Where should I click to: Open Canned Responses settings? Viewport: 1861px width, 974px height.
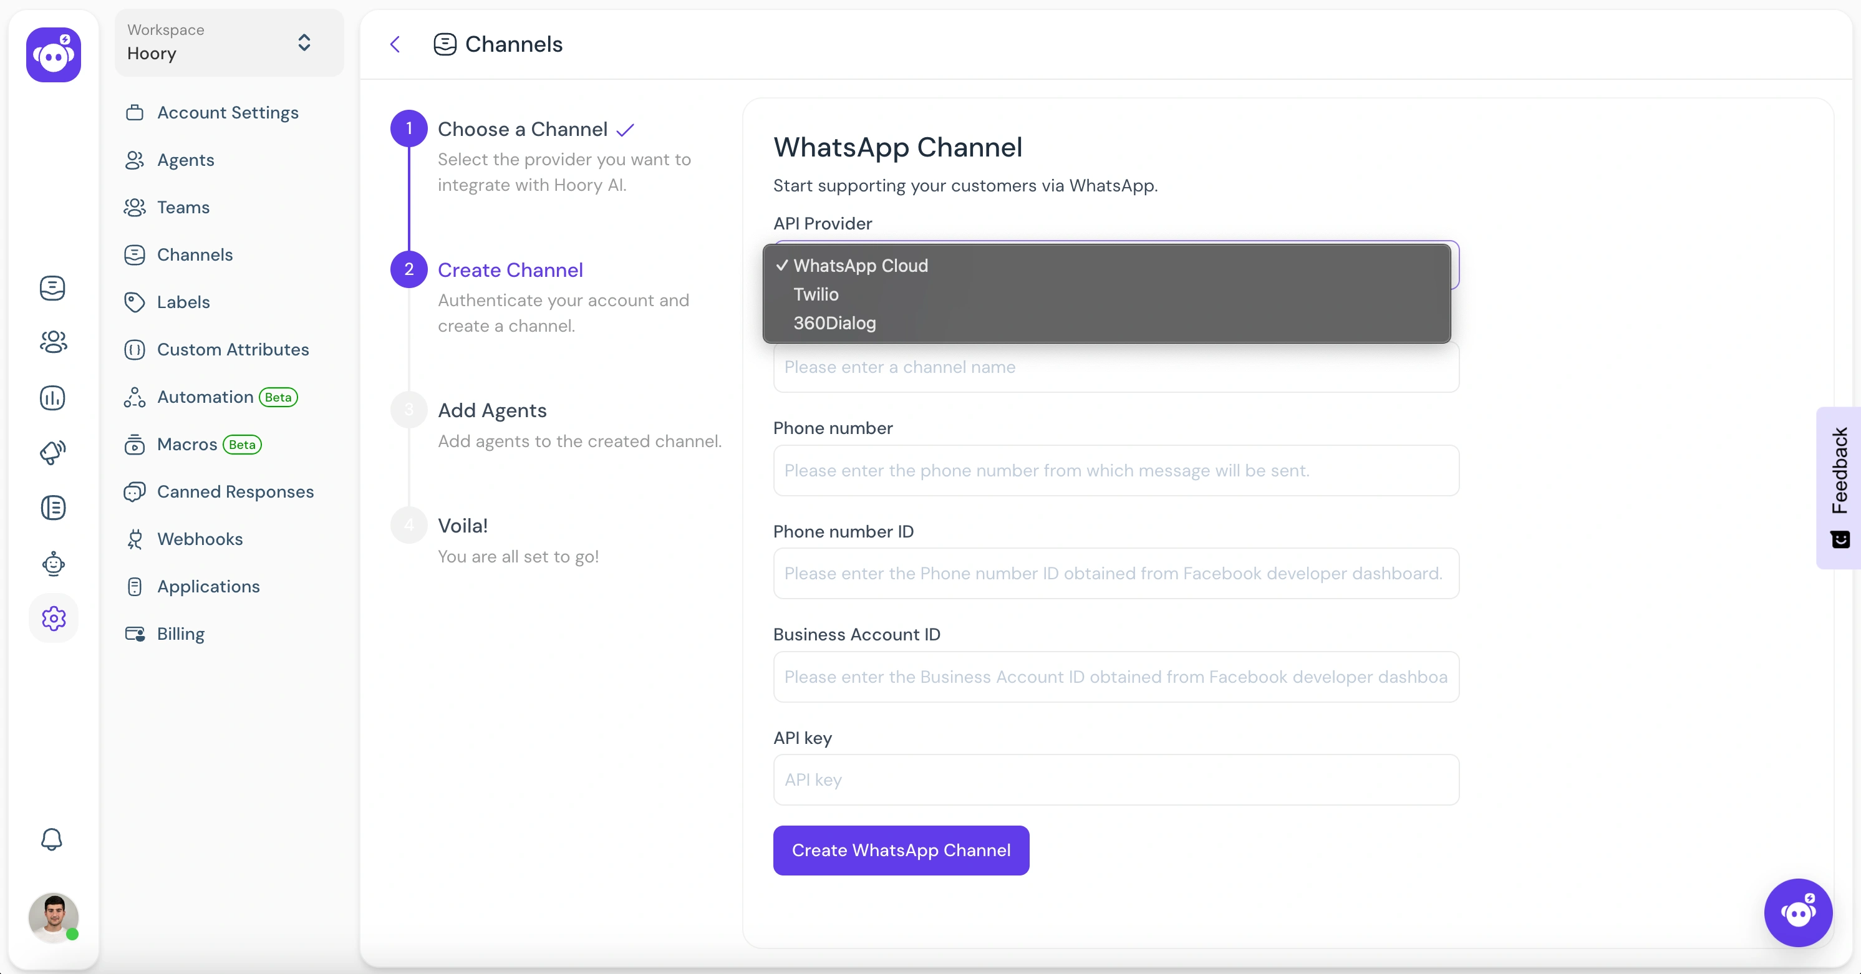coord(236,492)
